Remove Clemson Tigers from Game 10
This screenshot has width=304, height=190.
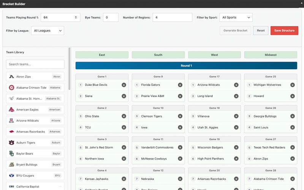click(x=180, y=116)
